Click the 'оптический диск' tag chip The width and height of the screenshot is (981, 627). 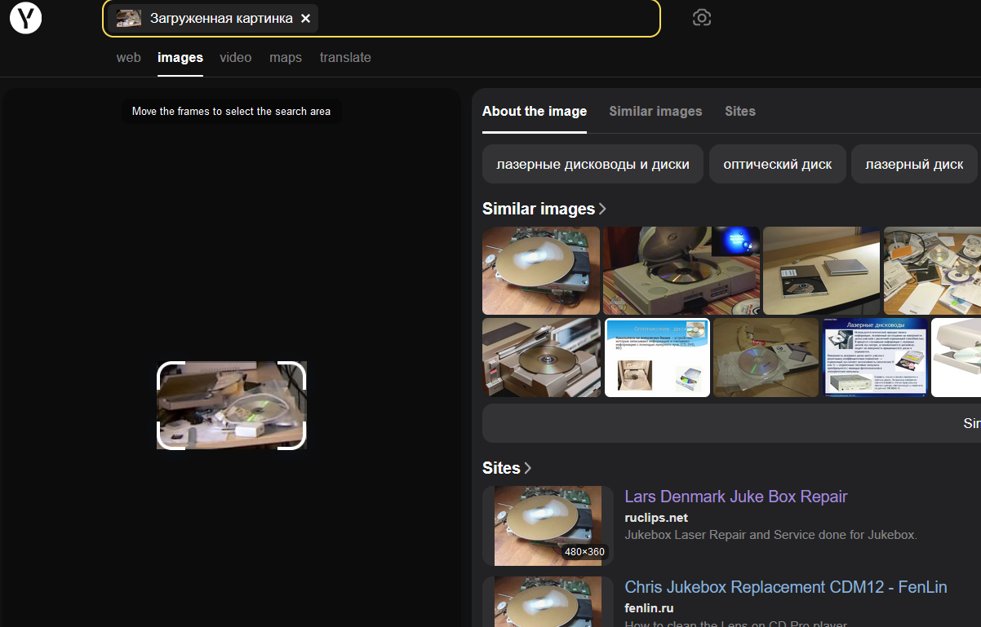click(777, 165)
